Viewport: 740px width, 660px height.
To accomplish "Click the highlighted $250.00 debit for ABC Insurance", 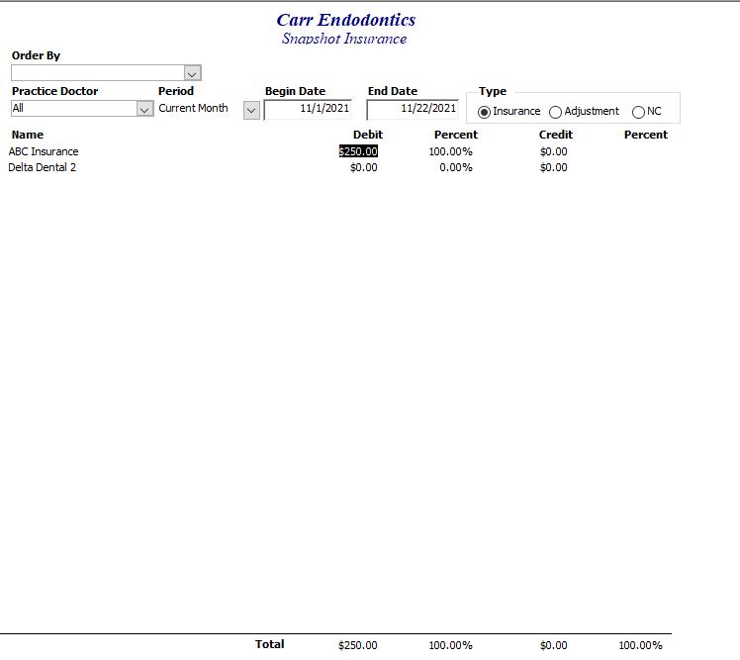I will click(x=358, y=151).
